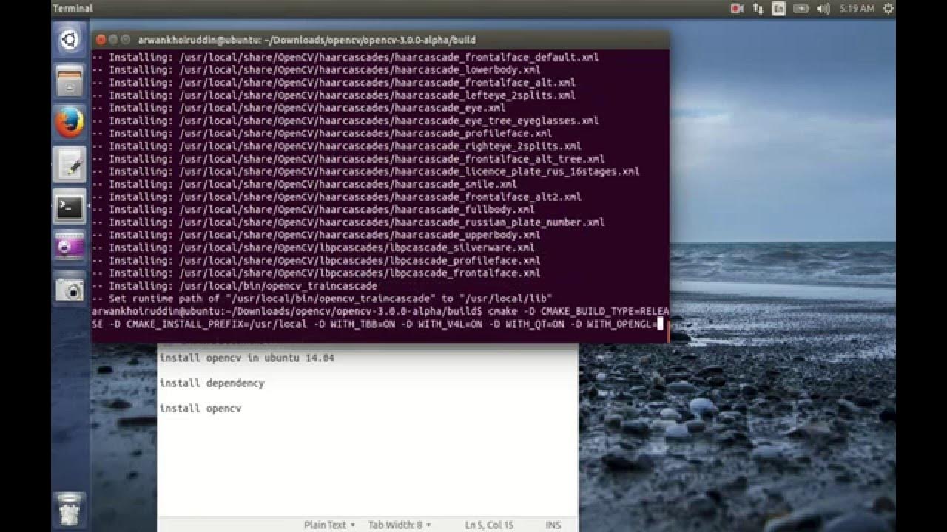Image resolution: width=947 pixels, height=532 pixels.
Task: Click the haarcascade_eye_tree_eyeglasses.xml line
Action: [x=346, y=120]
